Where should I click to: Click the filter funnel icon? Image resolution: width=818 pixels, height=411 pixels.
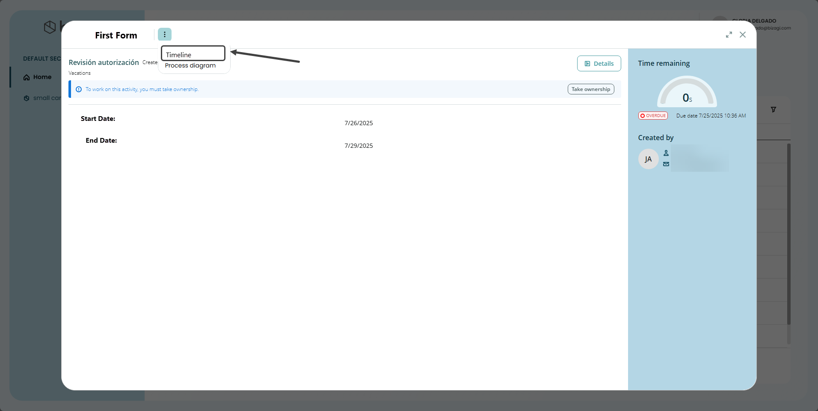(774, 110)
